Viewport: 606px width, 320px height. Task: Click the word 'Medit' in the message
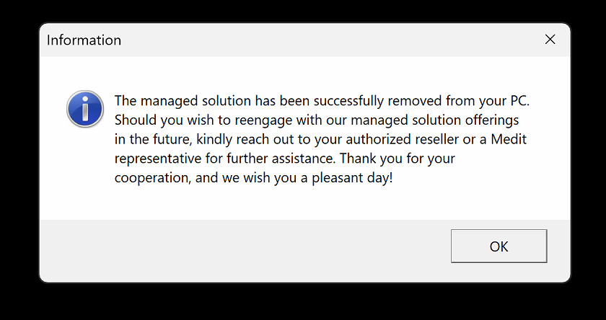[x=509, y=139]
